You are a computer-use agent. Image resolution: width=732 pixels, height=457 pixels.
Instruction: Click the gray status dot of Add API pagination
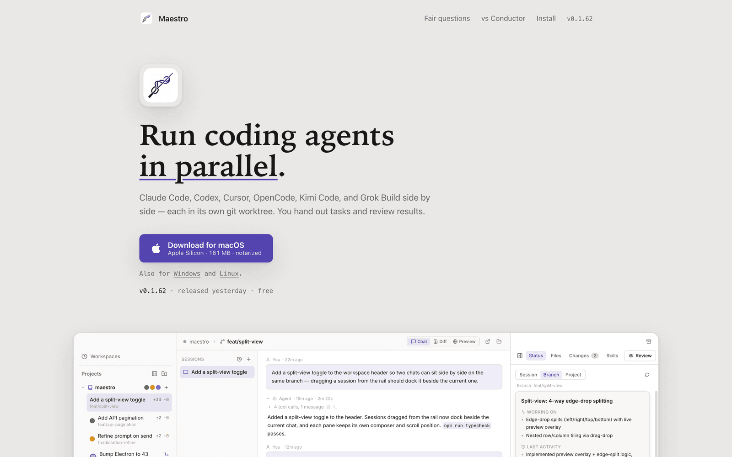pyautogui.click(x=92, y=421)
